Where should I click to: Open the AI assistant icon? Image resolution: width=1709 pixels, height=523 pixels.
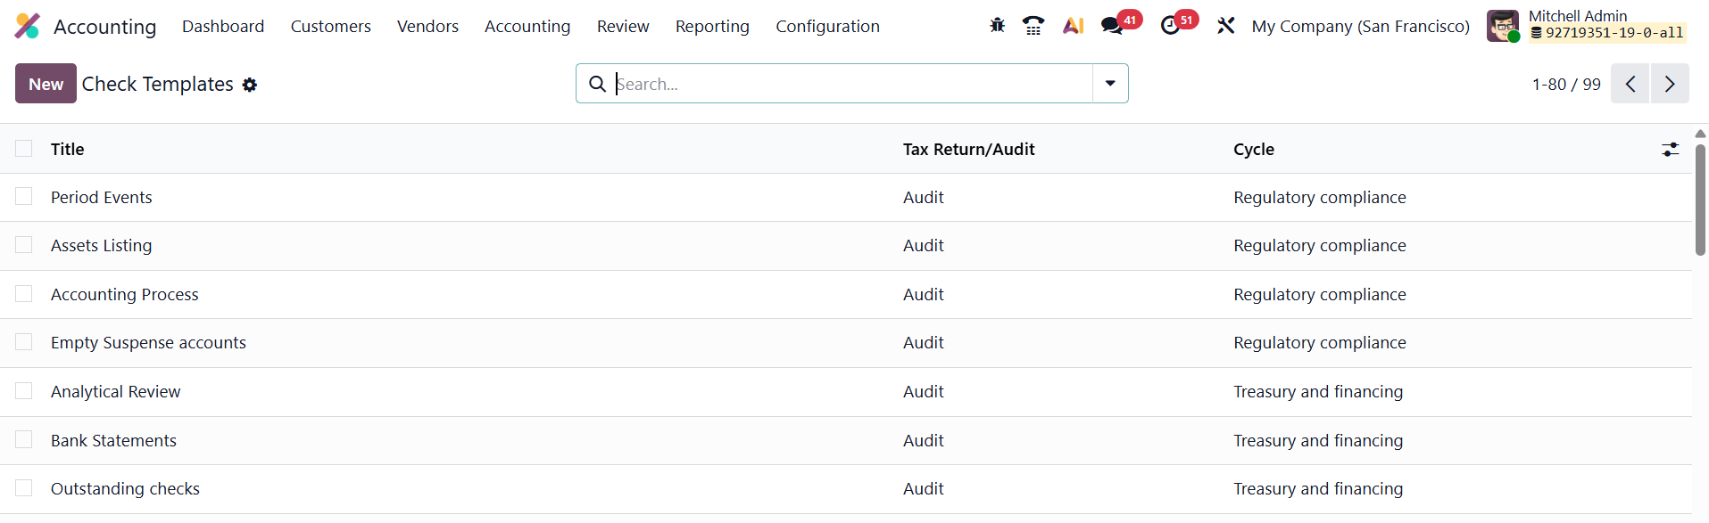tap(1073, 26)
